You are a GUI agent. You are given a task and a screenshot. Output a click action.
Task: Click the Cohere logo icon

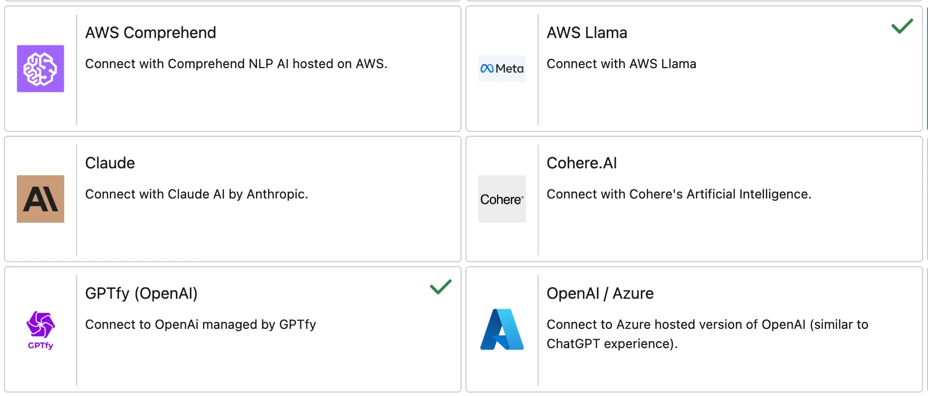coord(502,199)
